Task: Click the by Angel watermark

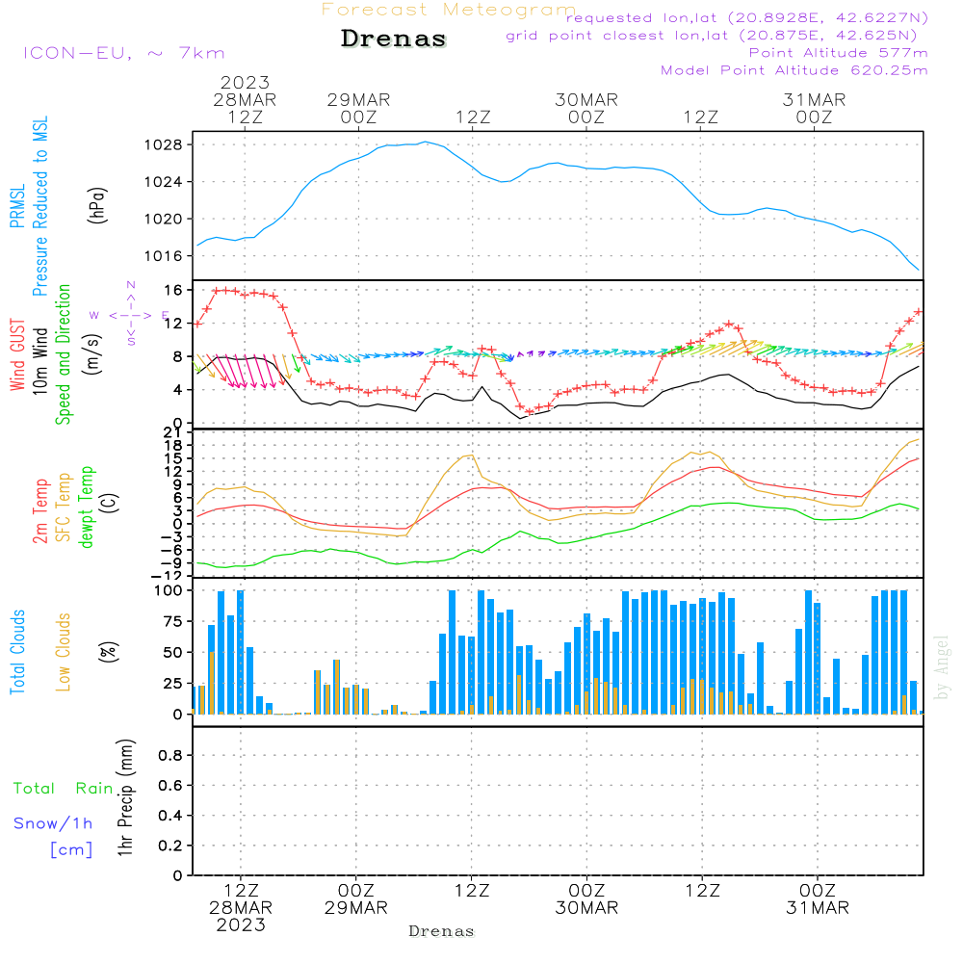Action: click(x=942, y=667)
